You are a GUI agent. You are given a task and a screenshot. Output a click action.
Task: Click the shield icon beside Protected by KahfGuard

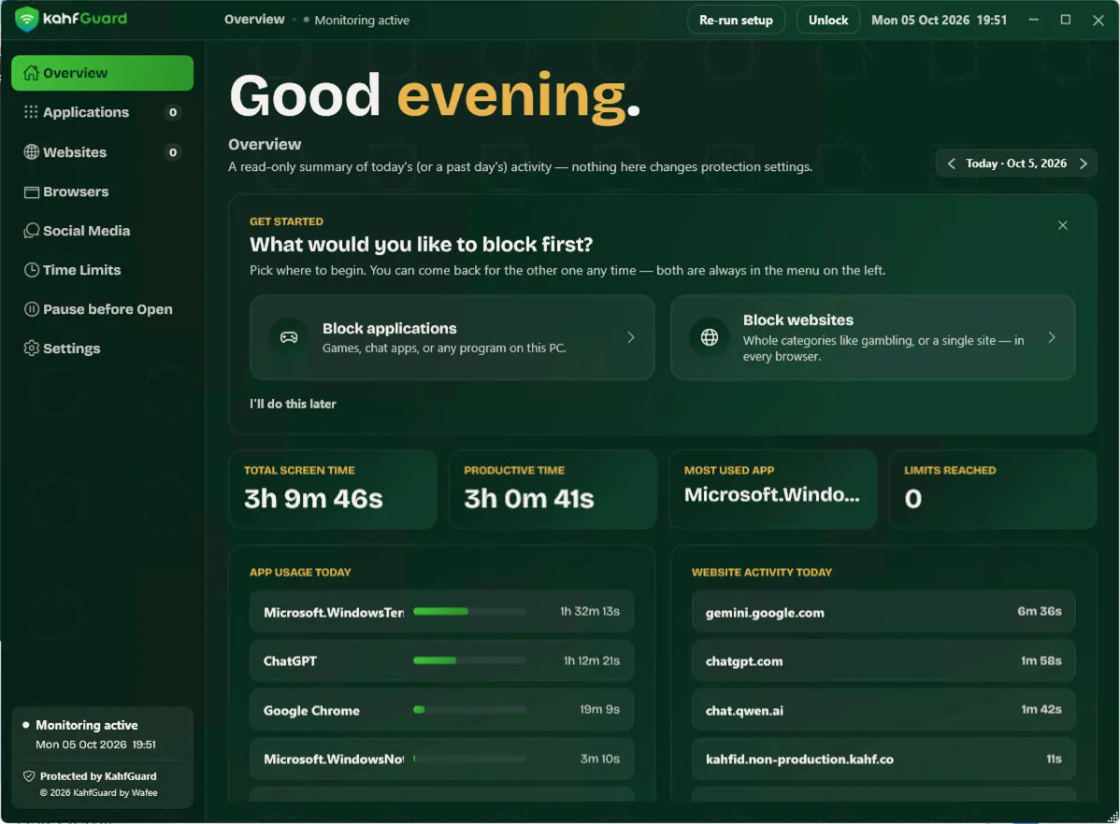click(29, 776)
